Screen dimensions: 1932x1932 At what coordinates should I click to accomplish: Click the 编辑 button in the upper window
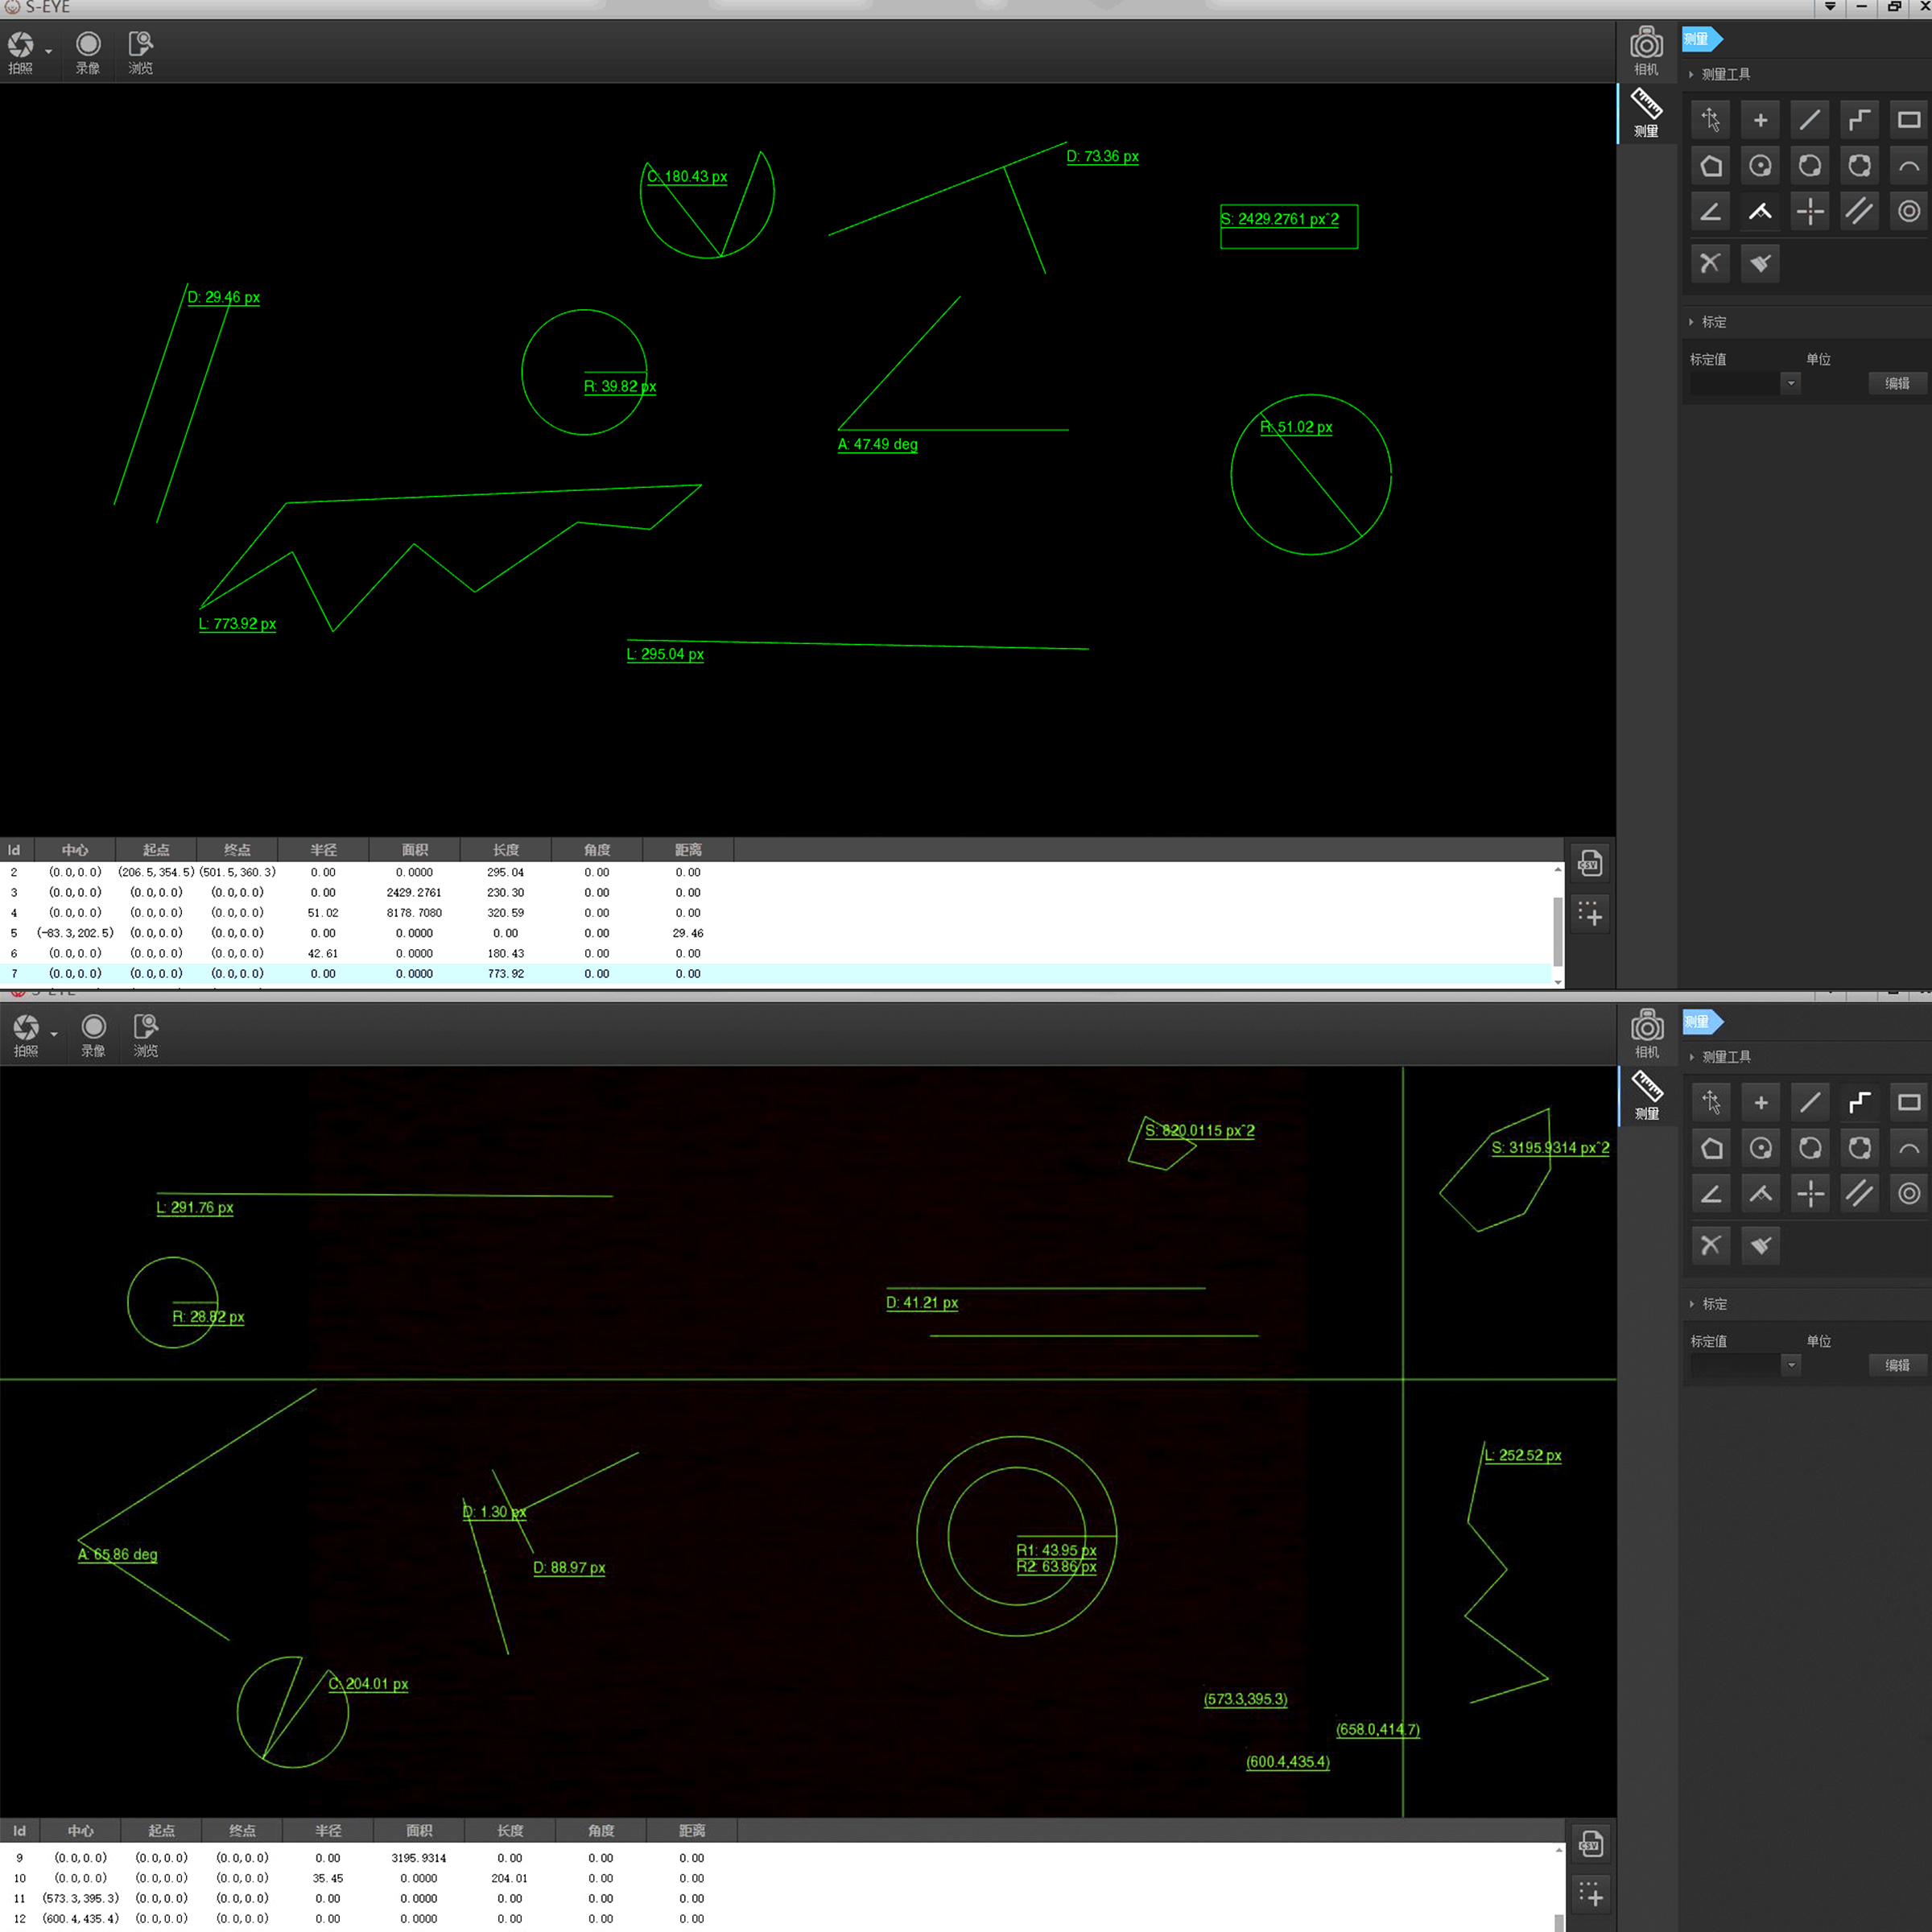pos(1896,383)
